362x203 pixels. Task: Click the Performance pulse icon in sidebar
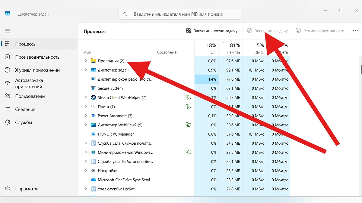(8, 57)
